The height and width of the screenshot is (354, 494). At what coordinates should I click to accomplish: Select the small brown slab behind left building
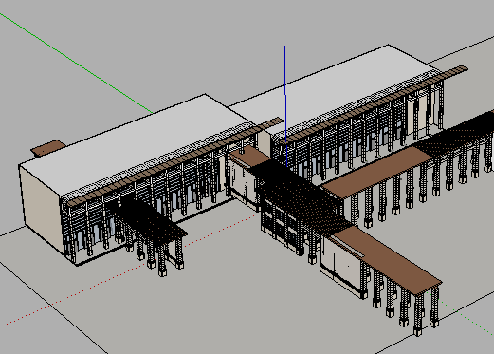click(48, 148)
